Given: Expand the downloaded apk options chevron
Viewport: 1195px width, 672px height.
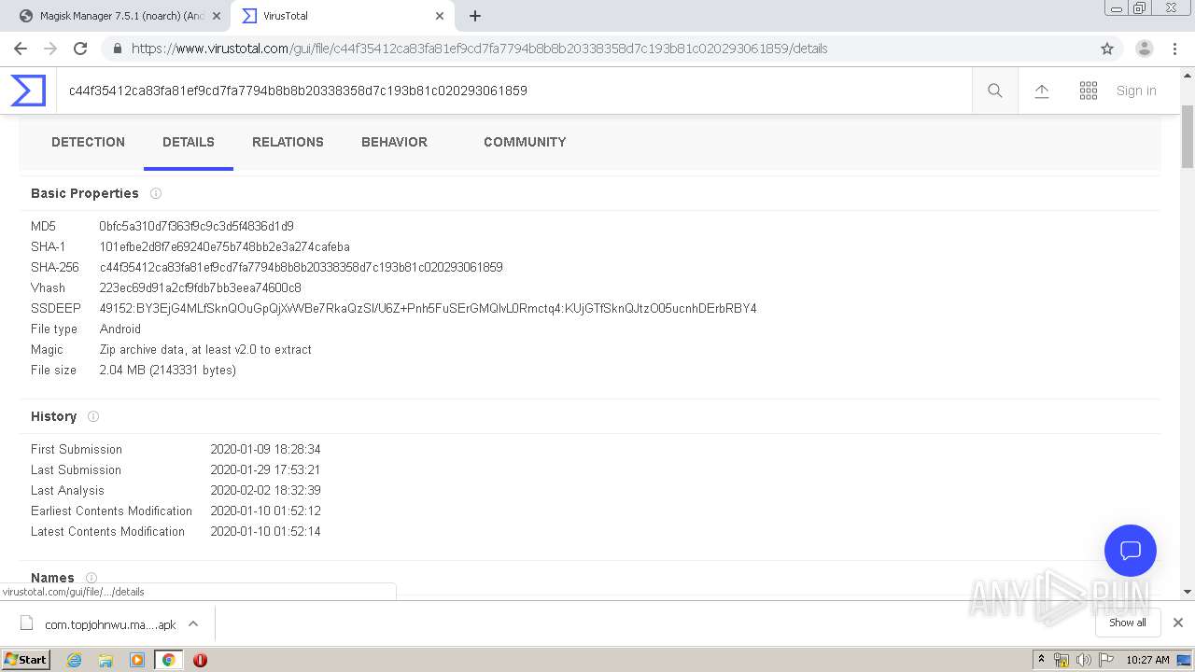Looking at the screenshot, I should point(193,623).
